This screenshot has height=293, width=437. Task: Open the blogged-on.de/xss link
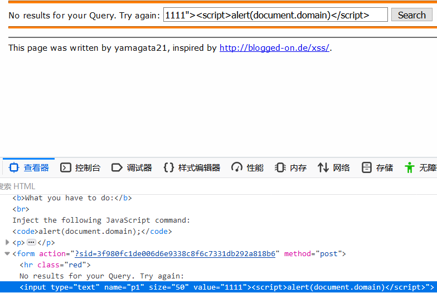pyautogui.click(x=274, y=48)
